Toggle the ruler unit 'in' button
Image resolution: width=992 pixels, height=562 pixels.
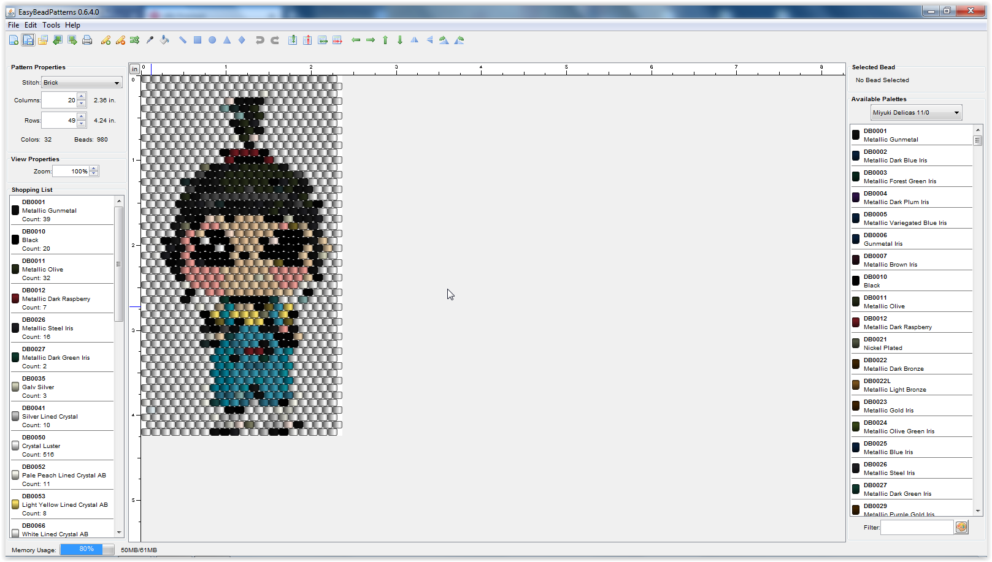point(134,69)
